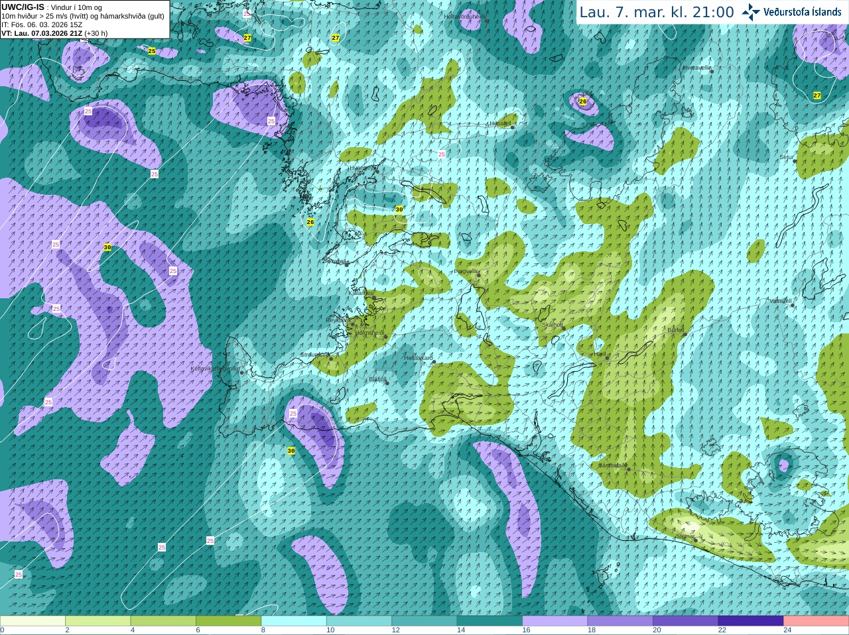Click the Steinar station label

(685, 536)
